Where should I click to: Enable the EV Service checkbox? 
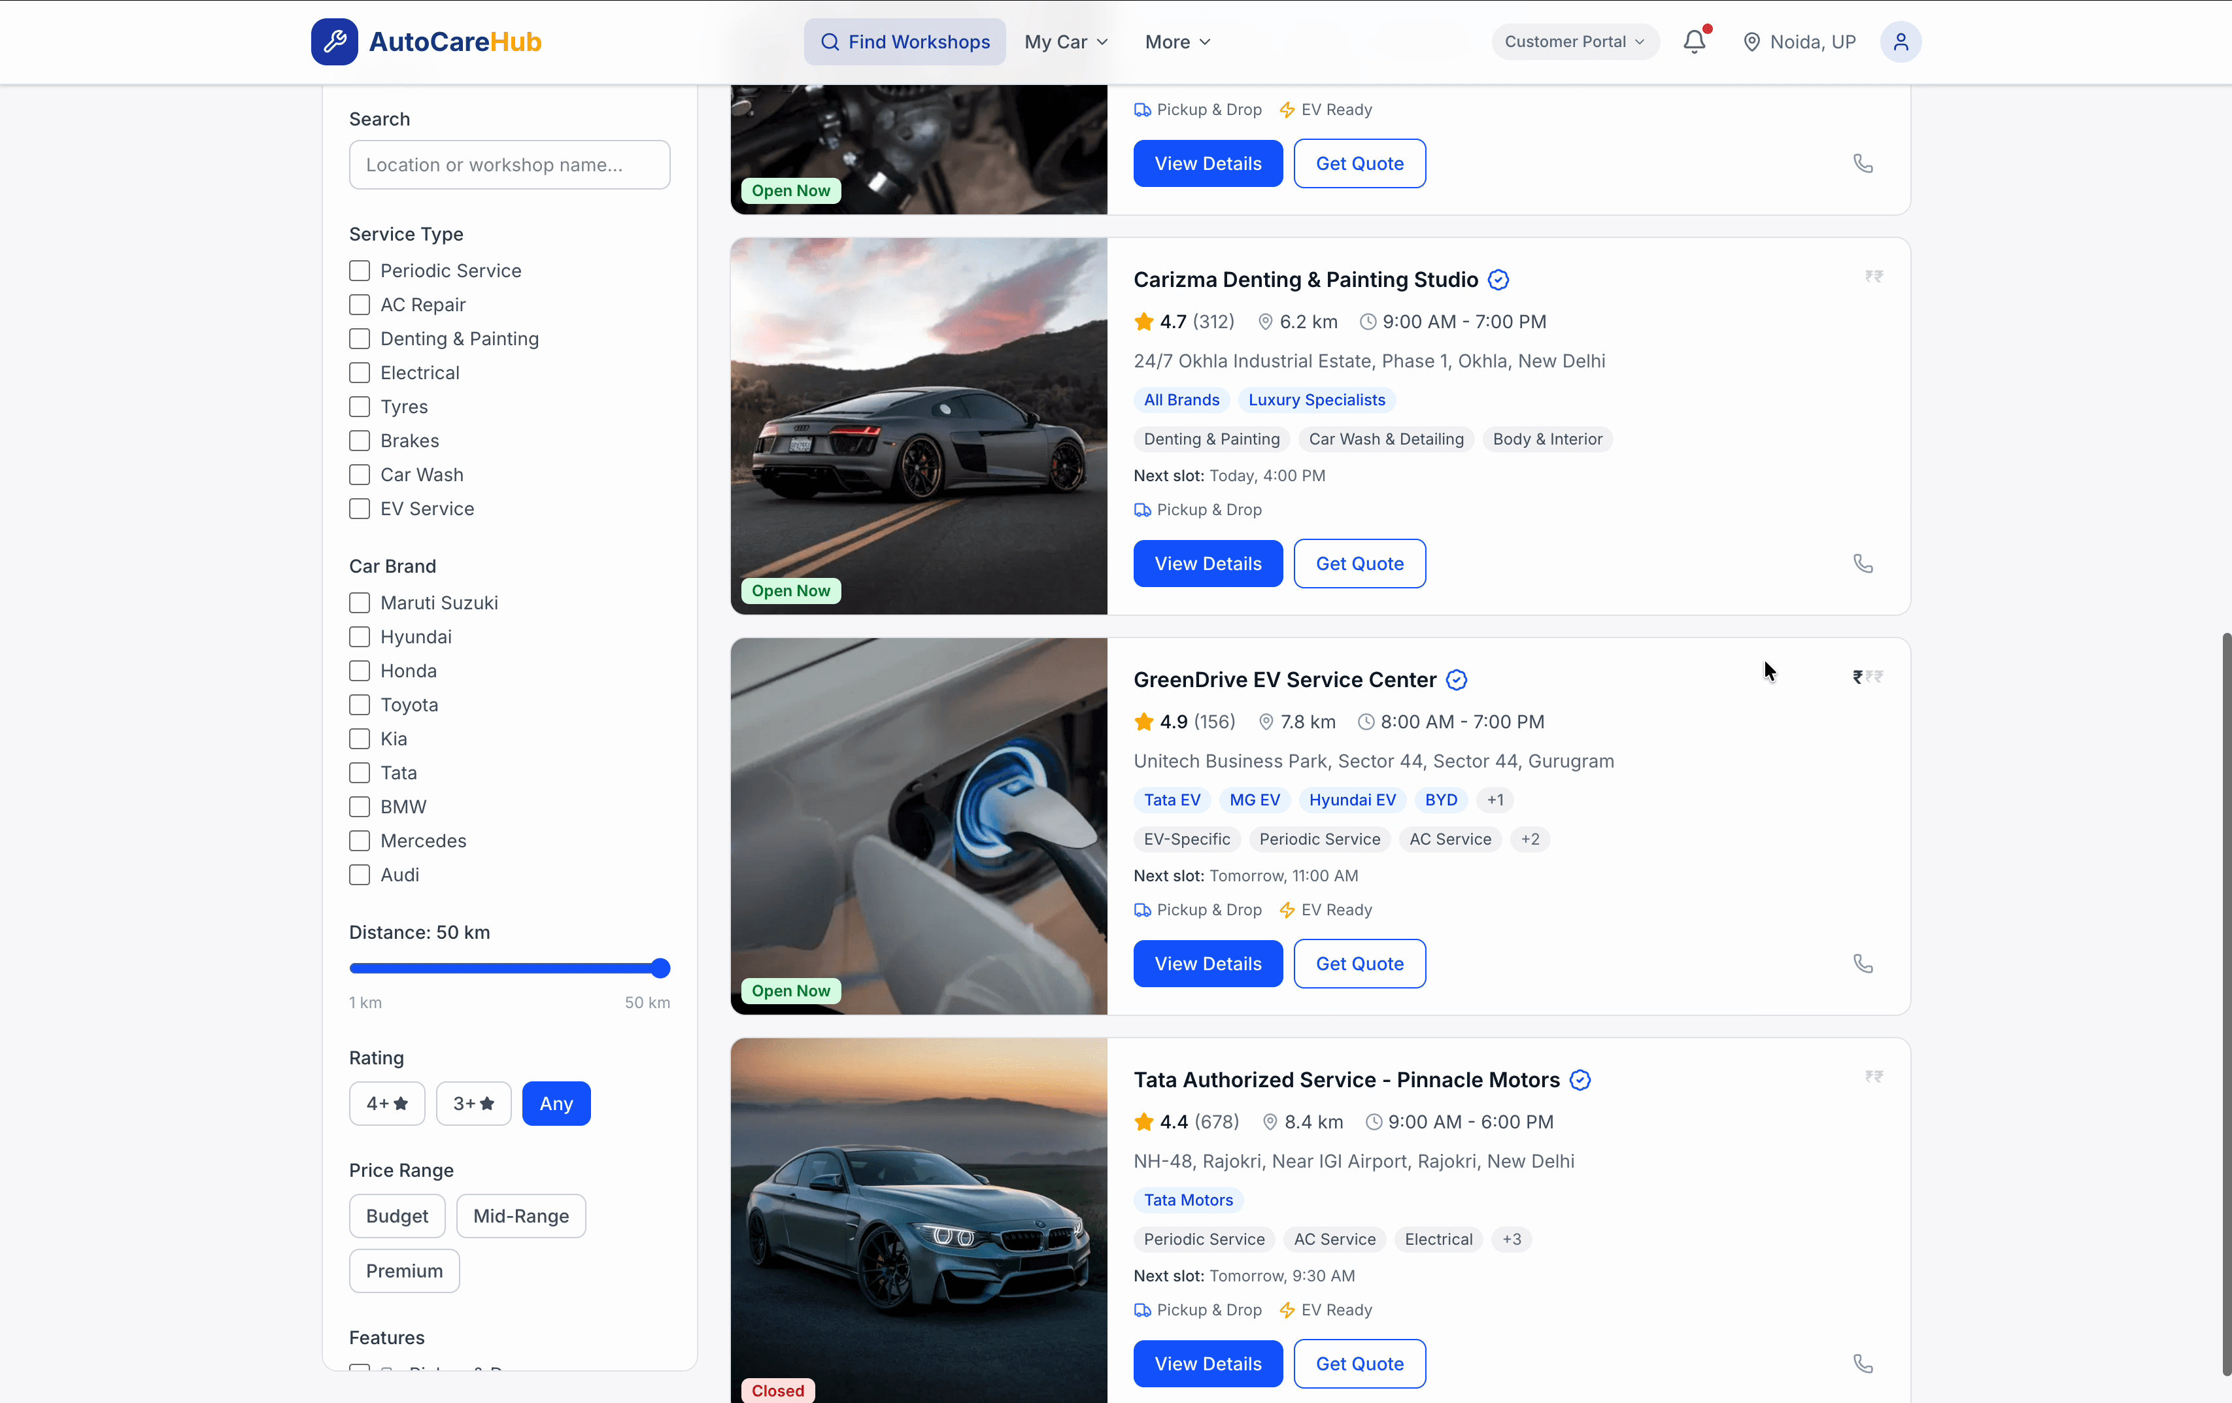click(x=360, y=508)
